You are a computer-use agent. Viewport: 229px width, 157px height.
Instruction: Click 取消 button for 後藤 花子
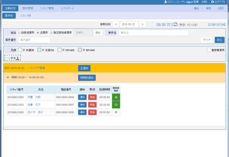[92, 105]
